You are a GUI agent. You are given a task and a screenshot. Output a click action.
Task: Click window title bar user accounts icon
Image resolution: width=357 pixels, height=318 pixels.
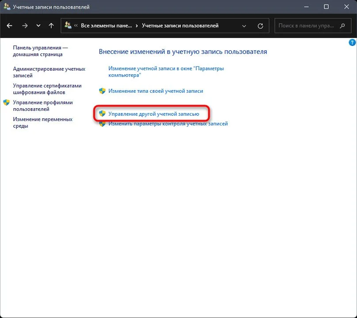pyautogui.click(x=7, y=7)
